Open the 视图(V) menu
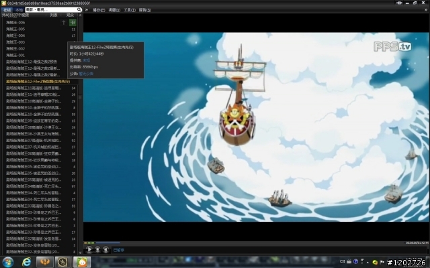 pos(114,10)
